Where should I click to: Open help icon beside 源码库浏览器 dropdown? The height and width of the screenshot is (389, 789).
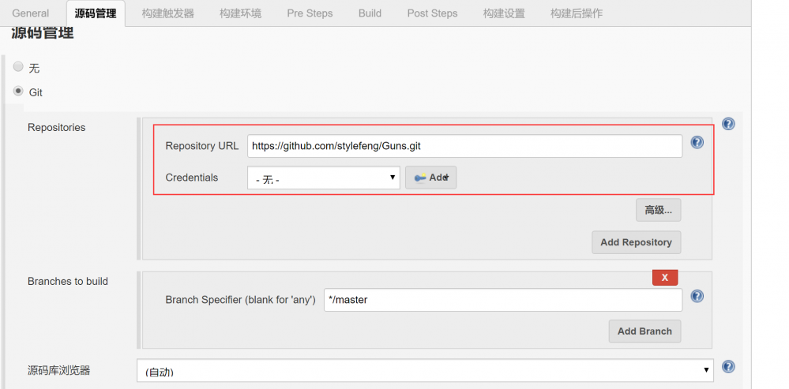pyautogui.click(x=728, y=367)
